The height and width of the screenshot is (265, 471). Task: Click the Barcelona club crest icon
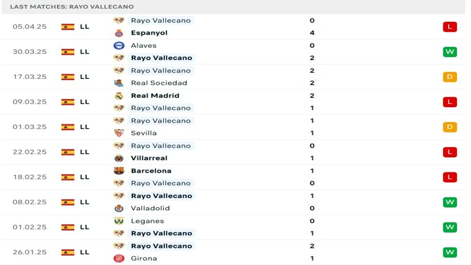pos(119,171)
